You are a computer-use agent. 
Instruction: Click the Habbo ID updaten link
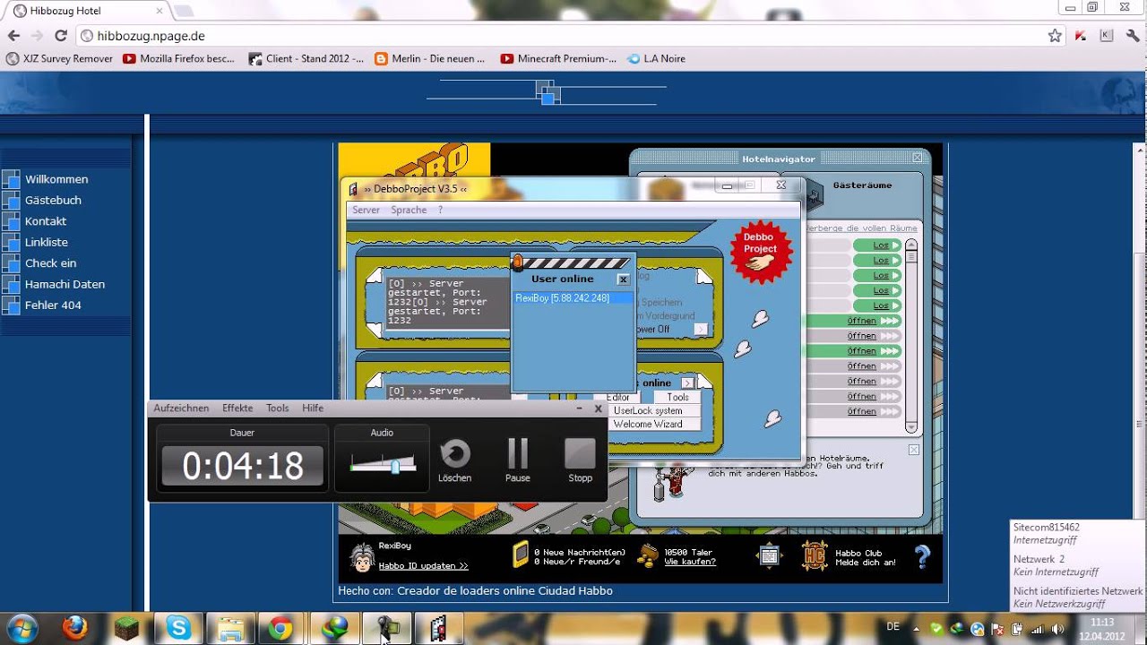(x=423, y=566)
